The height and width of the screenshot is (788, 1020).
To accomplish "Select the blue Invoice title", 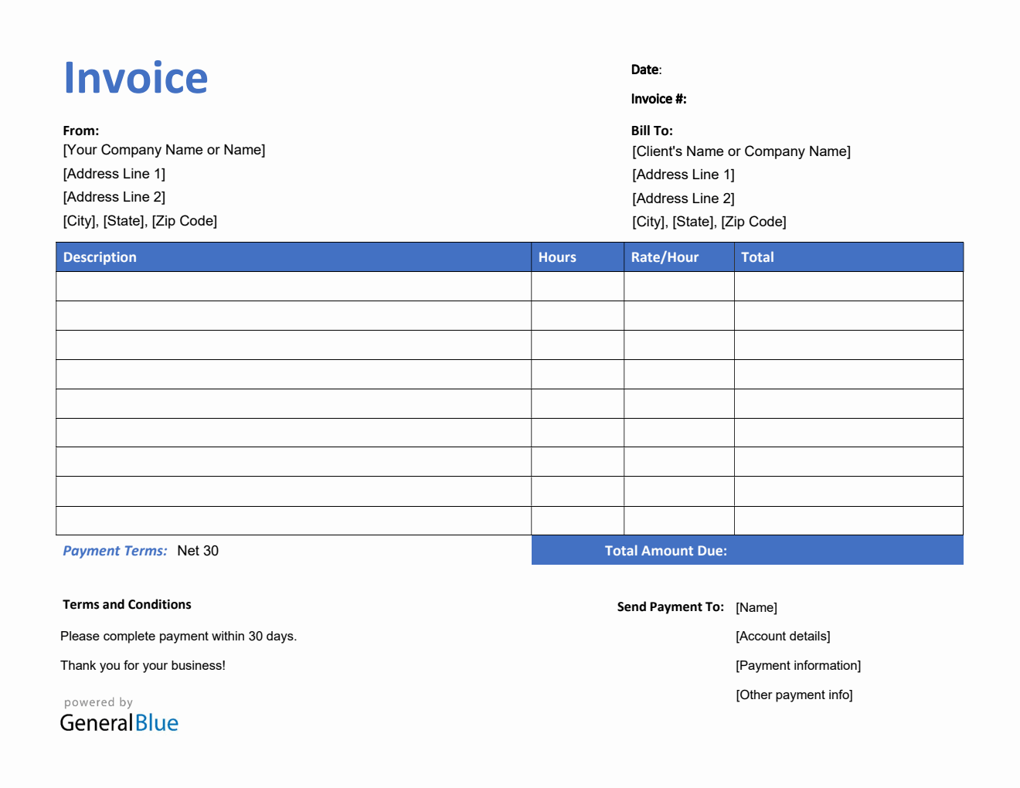I will click(x=136, y=77).
